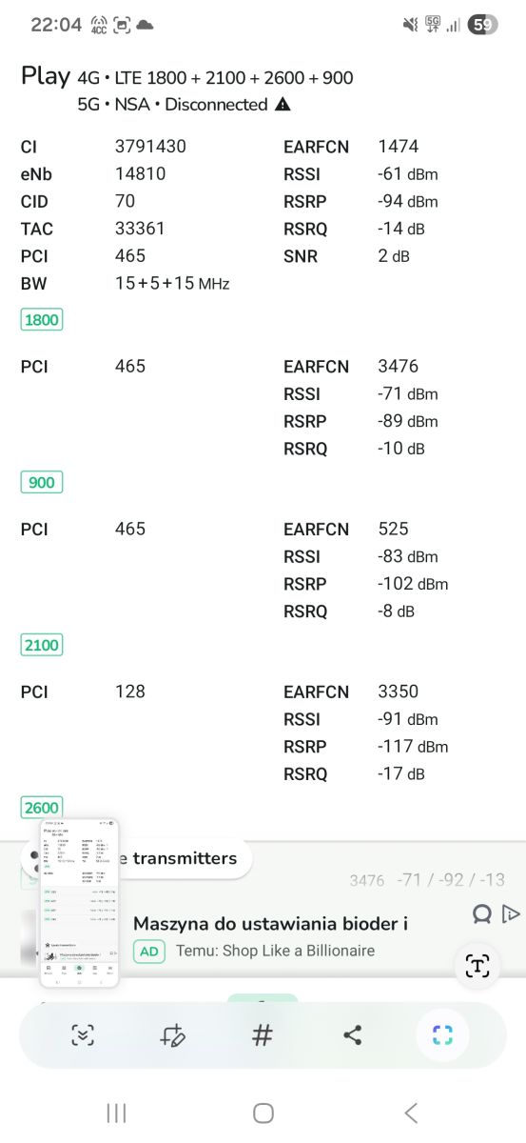This screenshot has width=526, height=1143.
Task: Tap the ad info play icon
Action: [x=511, y=914]
